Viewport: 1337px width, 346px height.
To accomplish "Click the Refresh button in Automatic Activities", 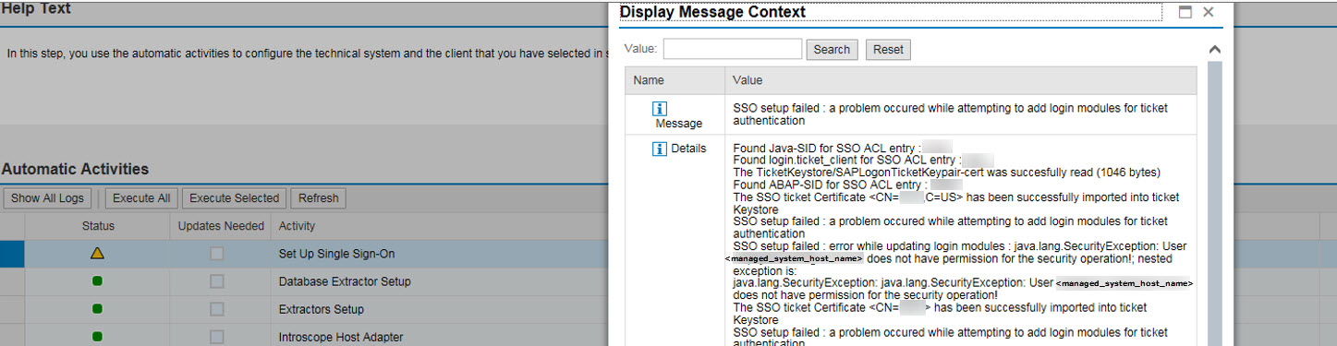I will tap(319, 198).
